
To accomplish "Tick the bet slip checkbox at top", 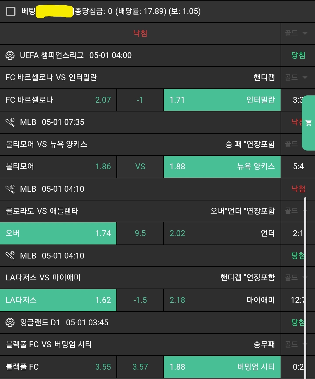I will coord(11,11).
